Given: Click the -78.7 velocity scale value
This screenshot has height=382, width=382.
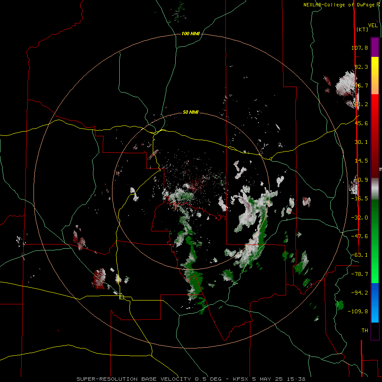Looking at the screenshot, I should point(360,274).
